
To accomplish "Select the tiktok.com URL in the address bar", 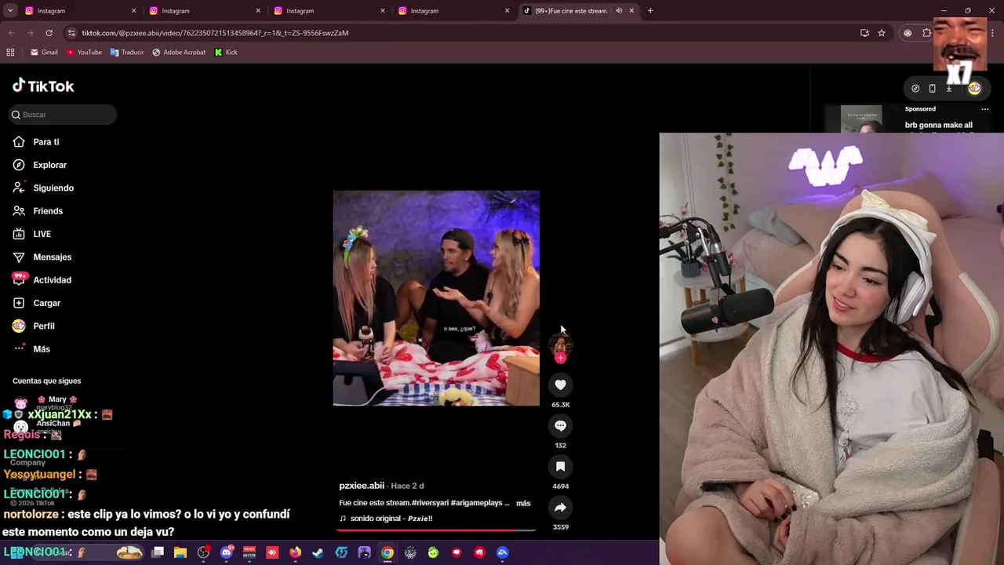I will (215, 33).
